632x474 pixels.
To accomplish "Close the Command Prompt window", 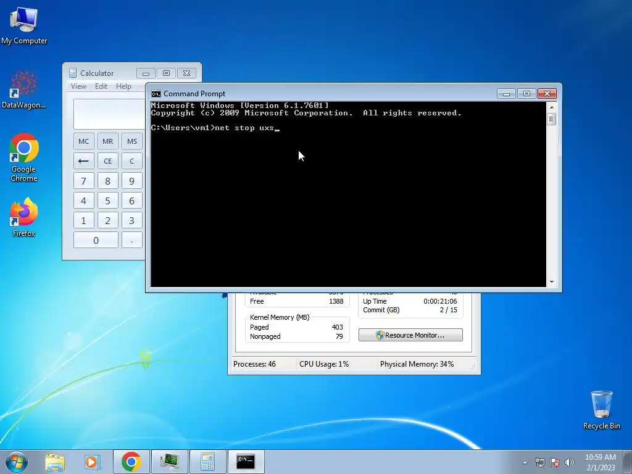I will pos(547,94).
